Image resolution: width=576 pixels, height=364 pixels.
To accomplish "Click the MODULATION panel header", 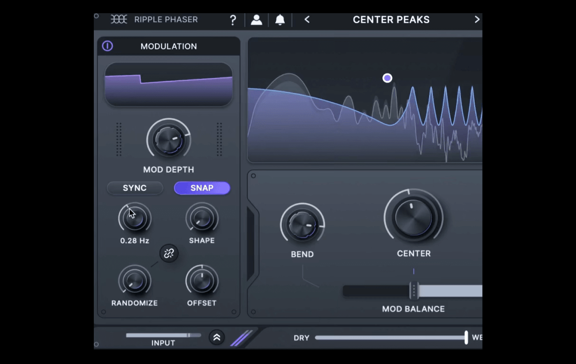I will click(x=168, y=46).
